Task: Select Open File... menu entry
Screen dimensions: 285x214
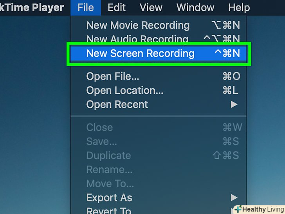Action: point(113,77)
